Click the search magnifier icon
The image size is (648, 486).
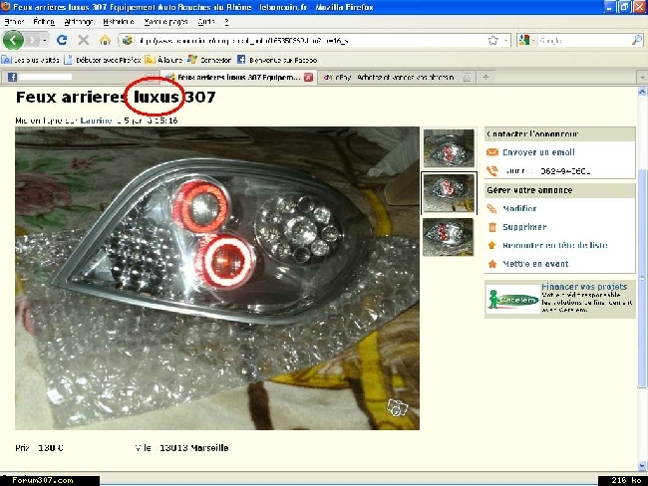click(637, 40)
